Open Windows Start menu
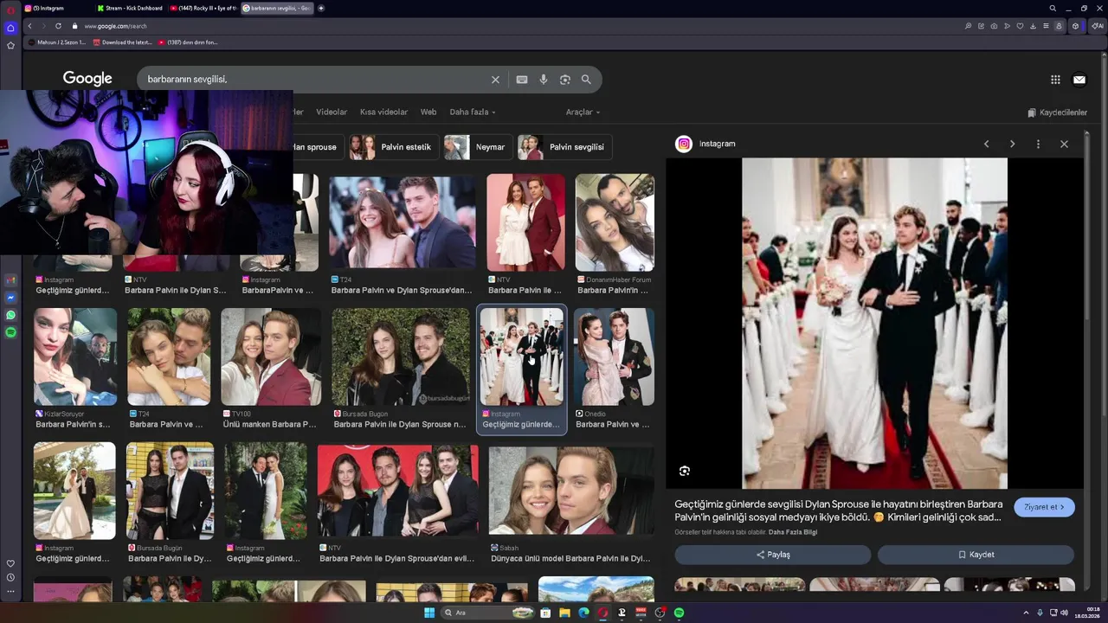The height and width of the screenshot is (623, 1108). click(x=428, y=613)
